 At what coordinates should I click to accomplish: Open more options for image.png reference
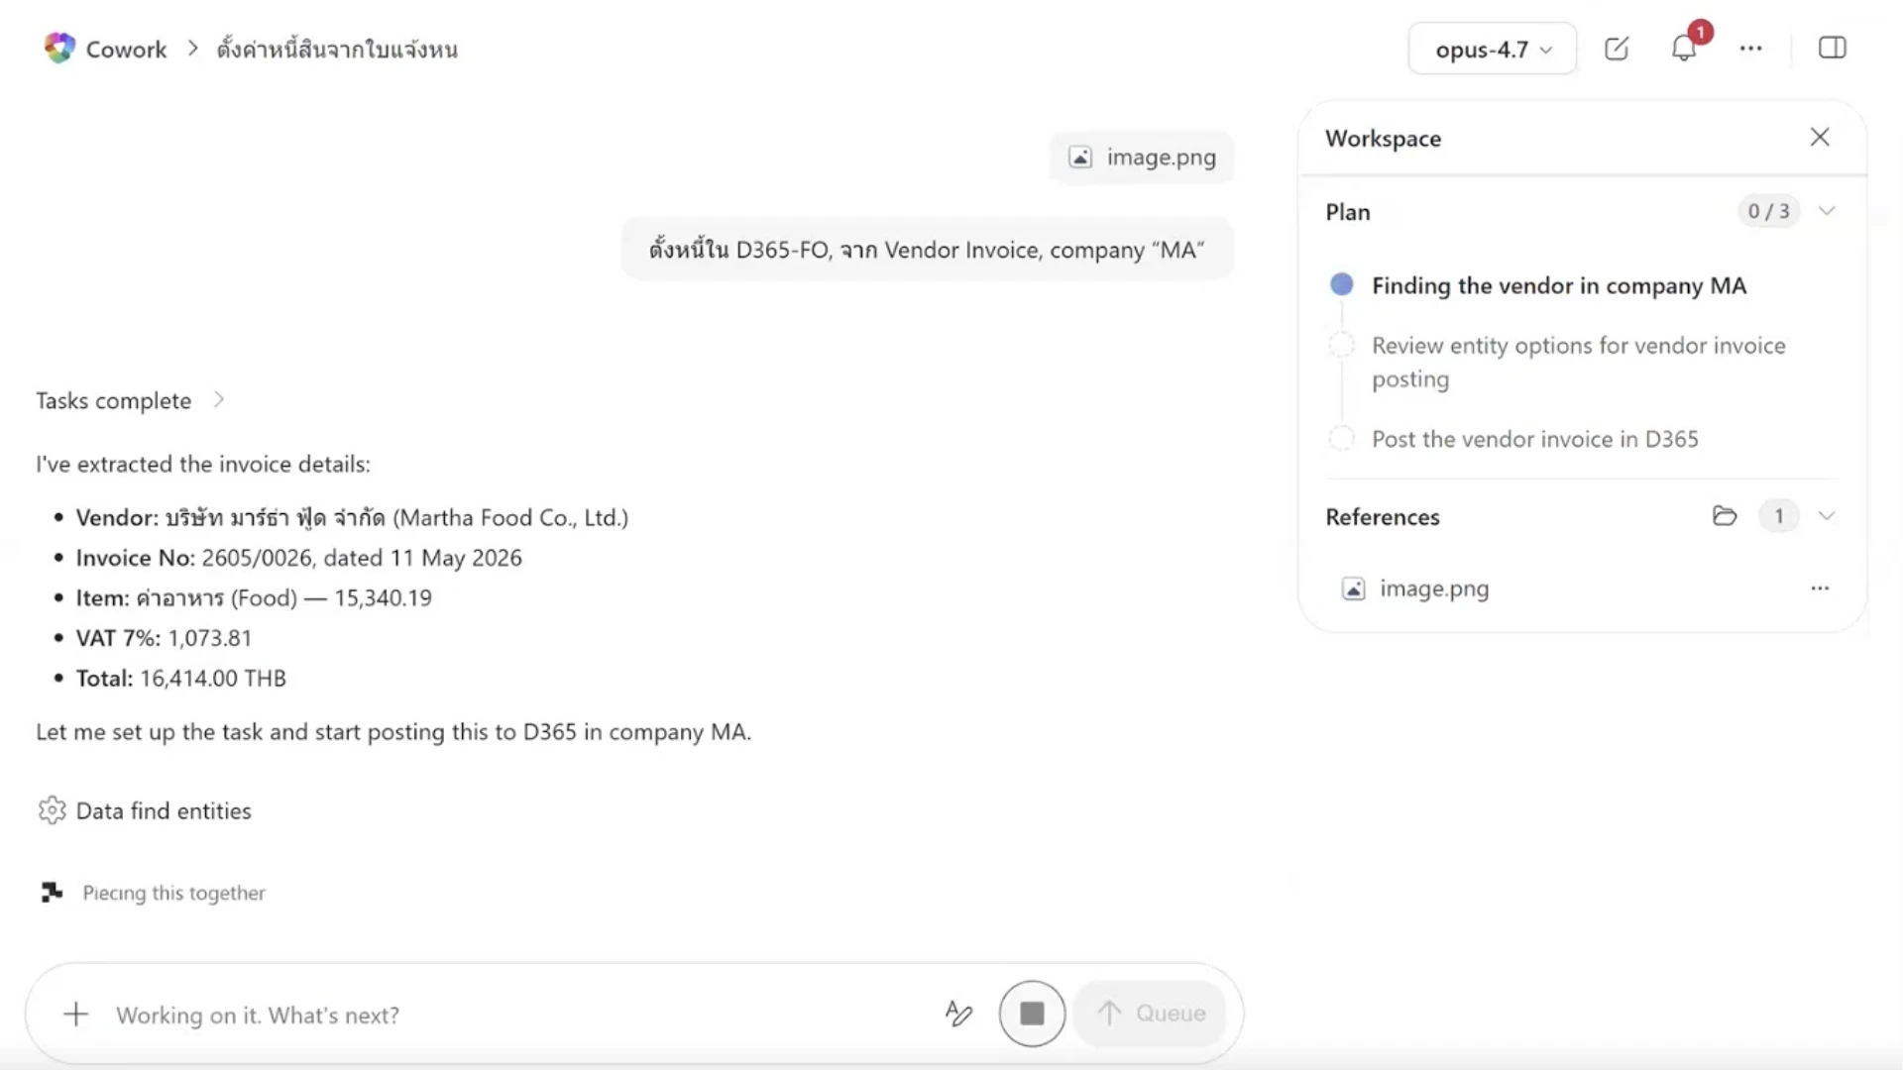pos(1820,588)
